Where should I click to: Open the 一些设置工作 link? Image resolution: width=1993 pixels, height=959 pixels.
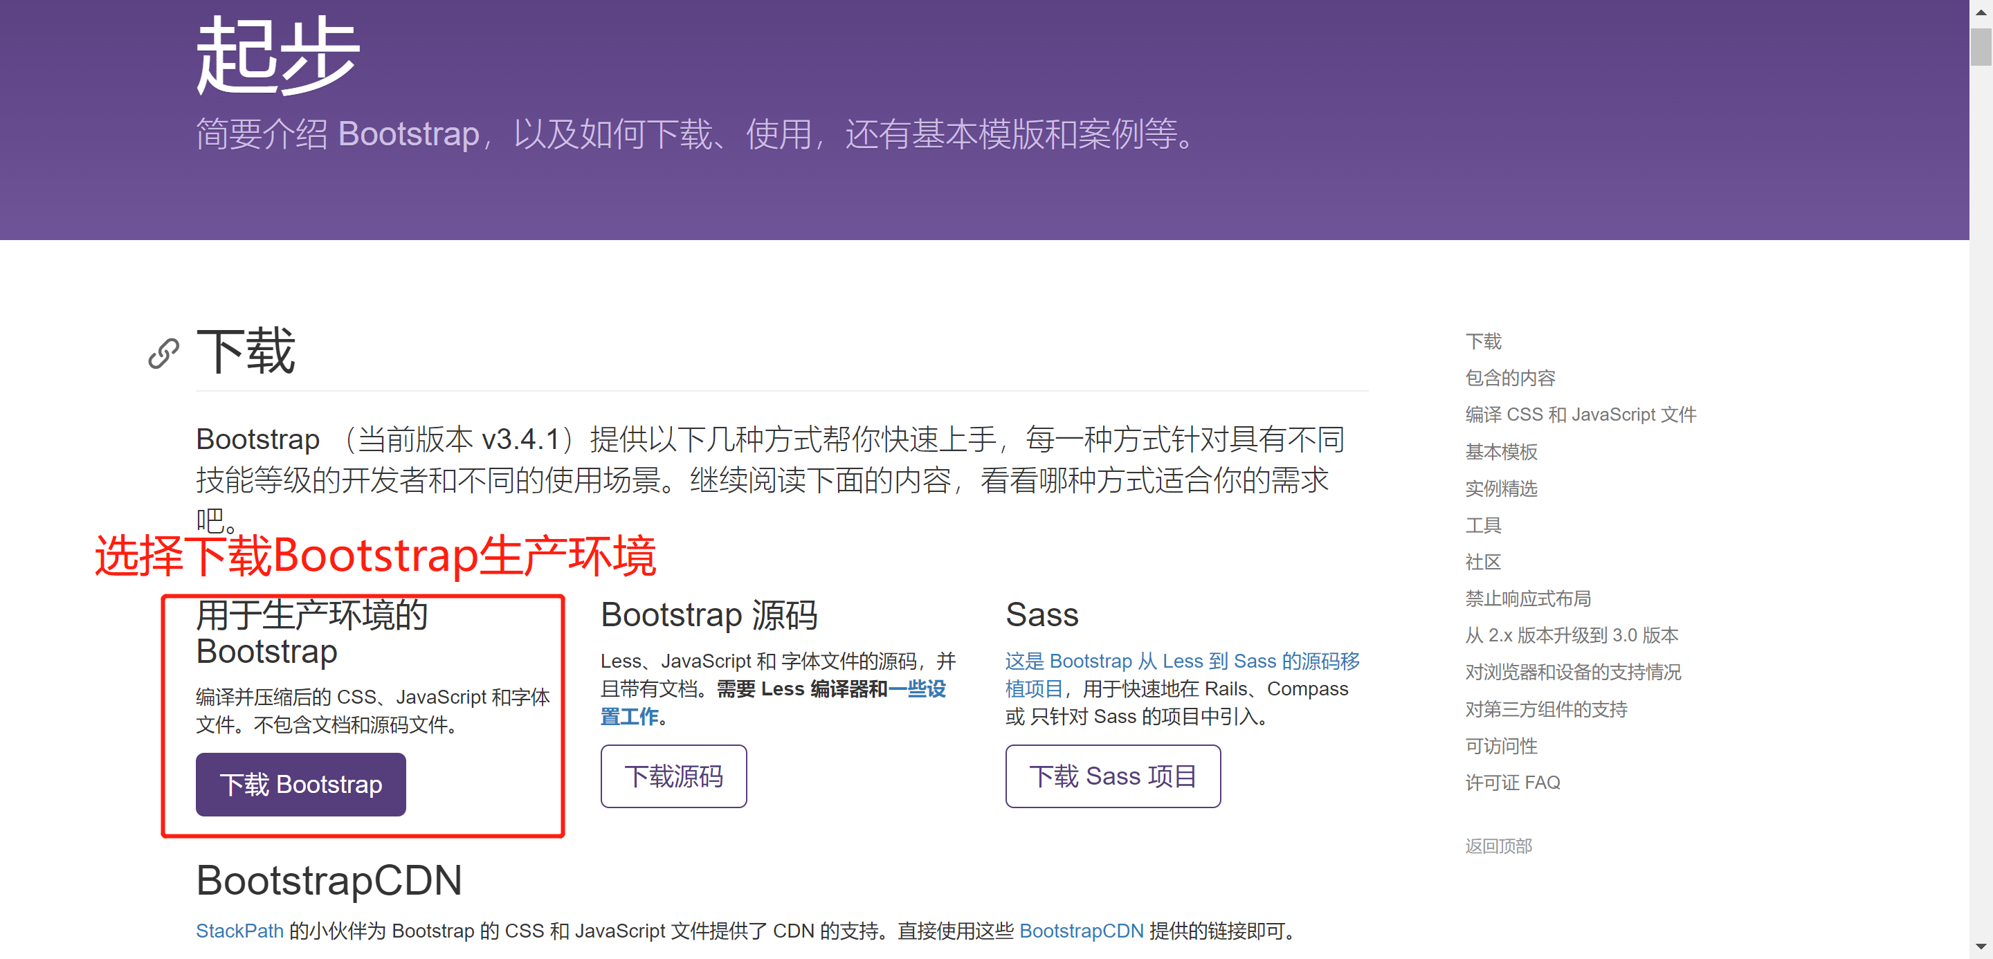tap(917, 688)
